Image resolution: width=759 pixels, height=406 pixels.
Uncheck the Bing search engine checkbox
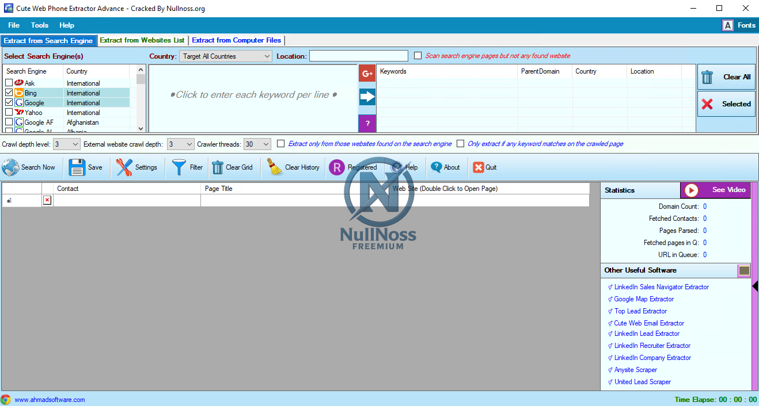(9, 93)
